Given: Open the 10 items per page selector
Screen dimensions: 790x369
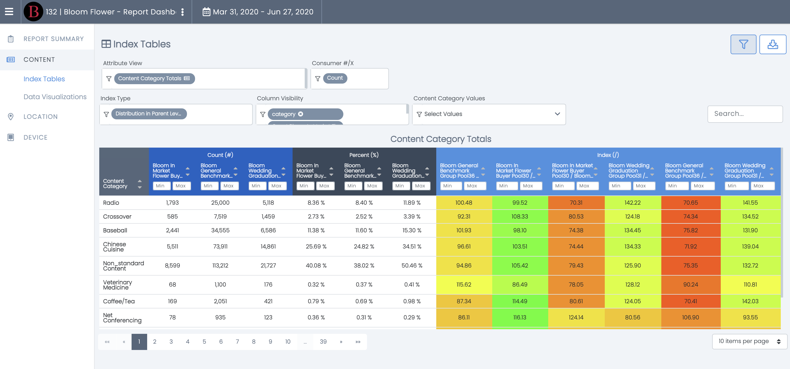Looking at the screenshot, I should (749, 341).
